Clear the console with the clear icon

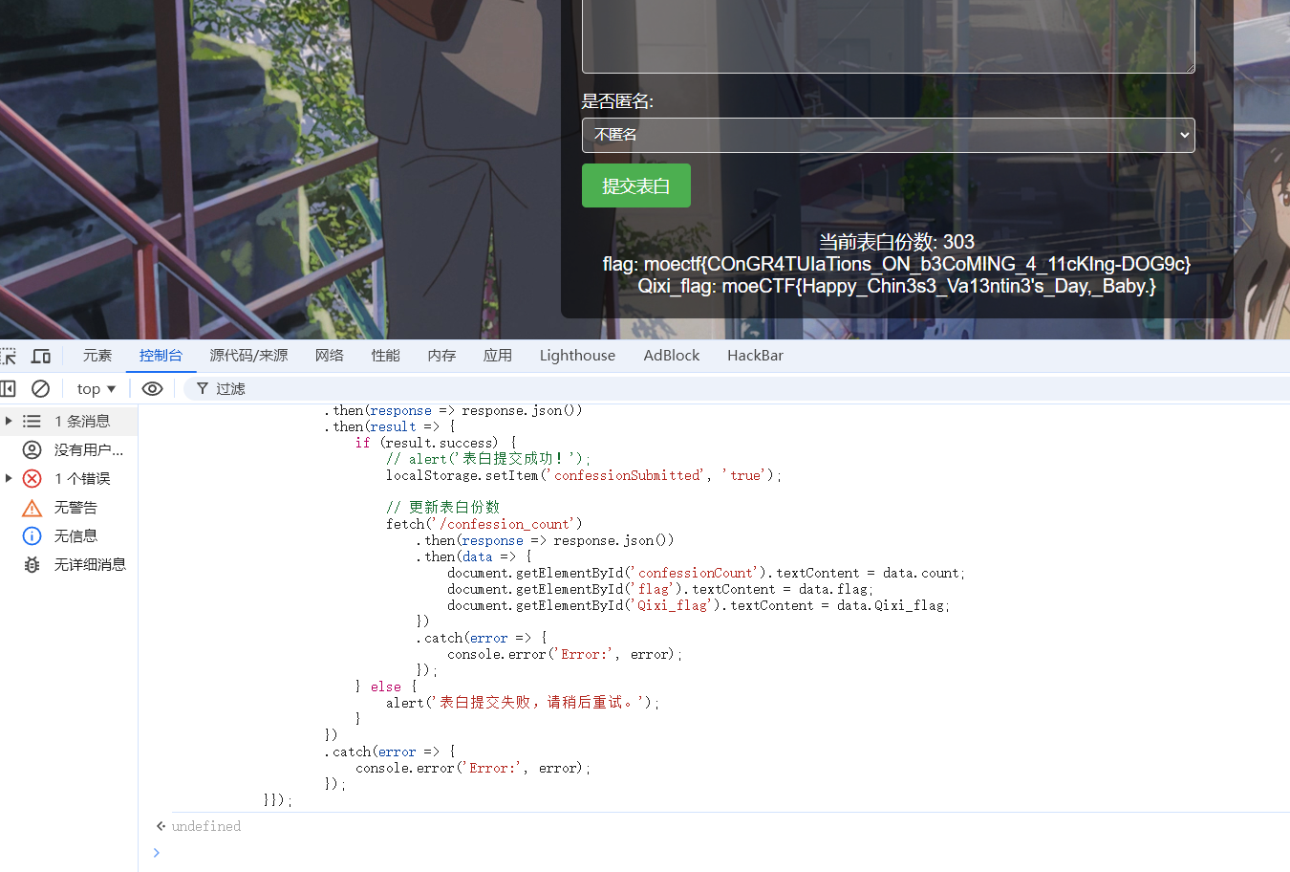pos(40,388)
